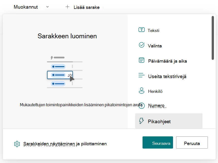Choose the Valinta checkmark icon

[x=142, y=45]
